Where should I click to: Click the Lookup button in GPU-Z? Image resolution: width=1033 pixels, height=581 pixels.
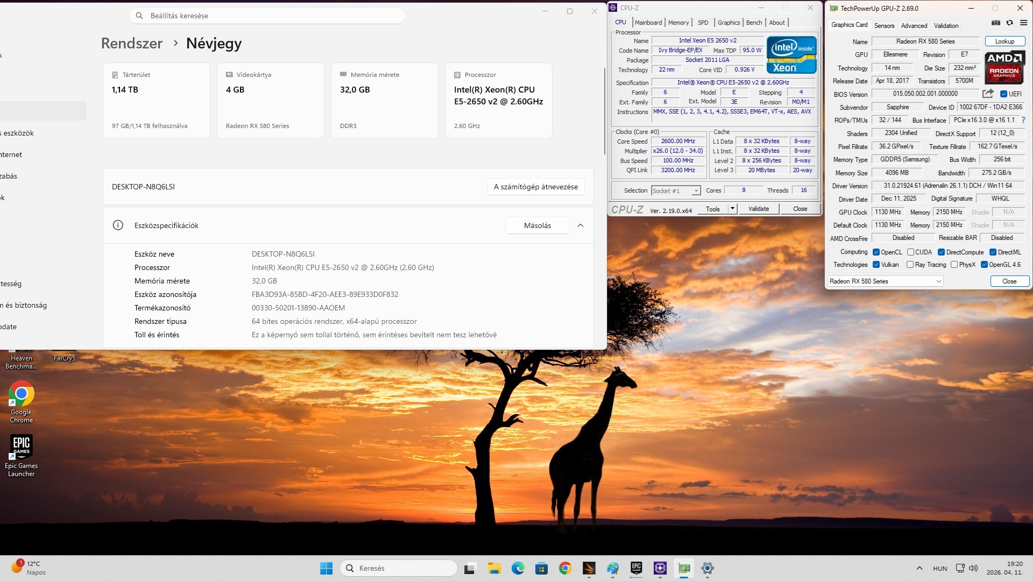click(x=1004, y=41)
